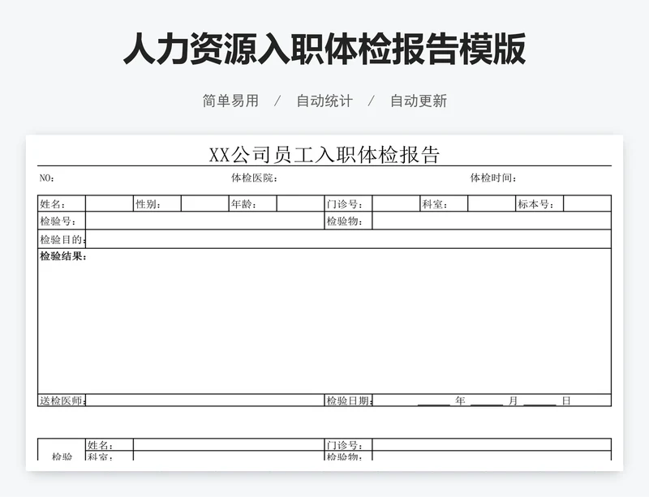649x497 pixels.
Task: Click the NO: label
Action: [x=47, y=178]
